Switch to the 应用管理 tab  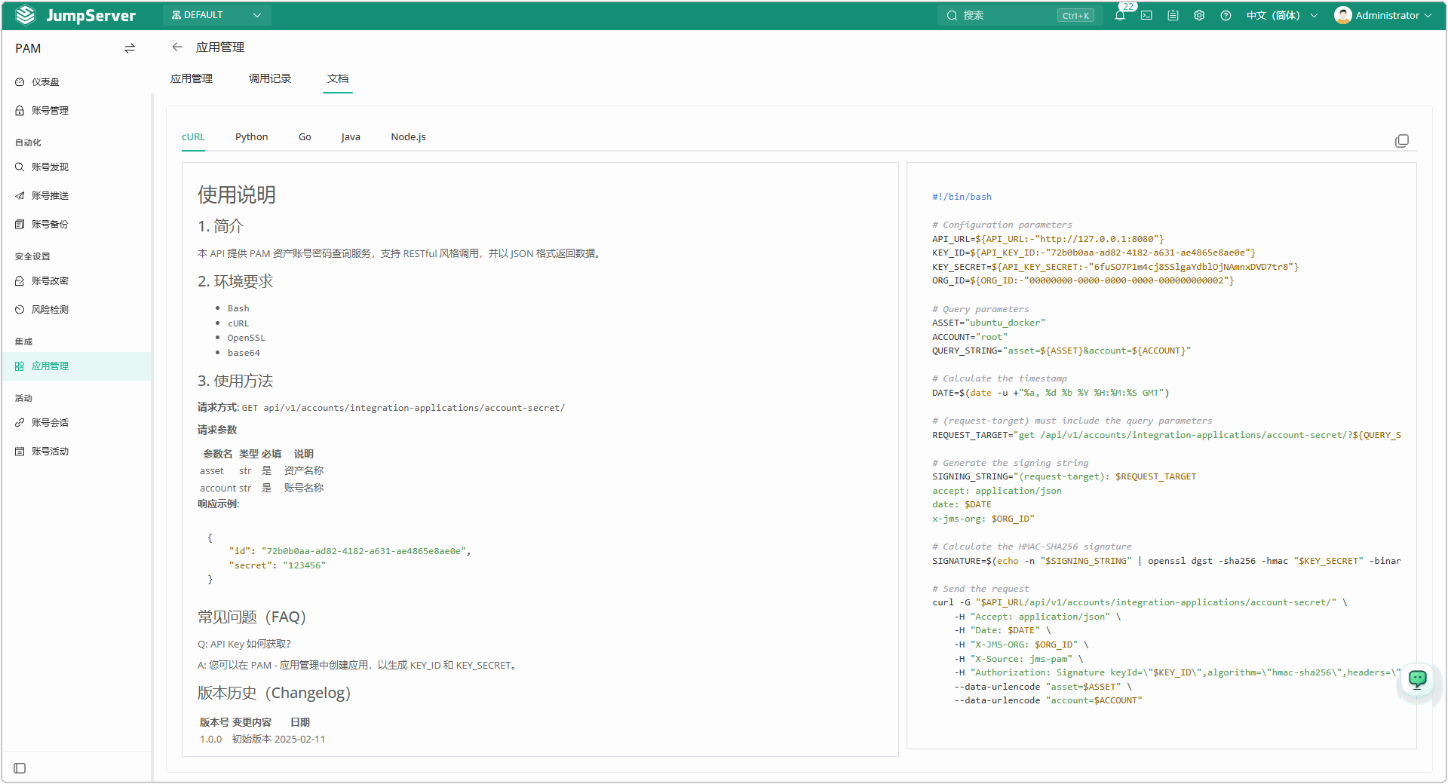192,78
